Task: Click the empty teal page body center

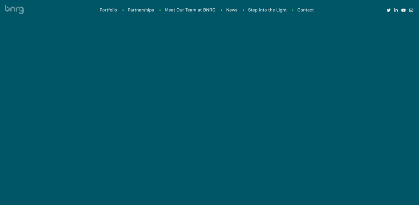Action: pos(209,112)
